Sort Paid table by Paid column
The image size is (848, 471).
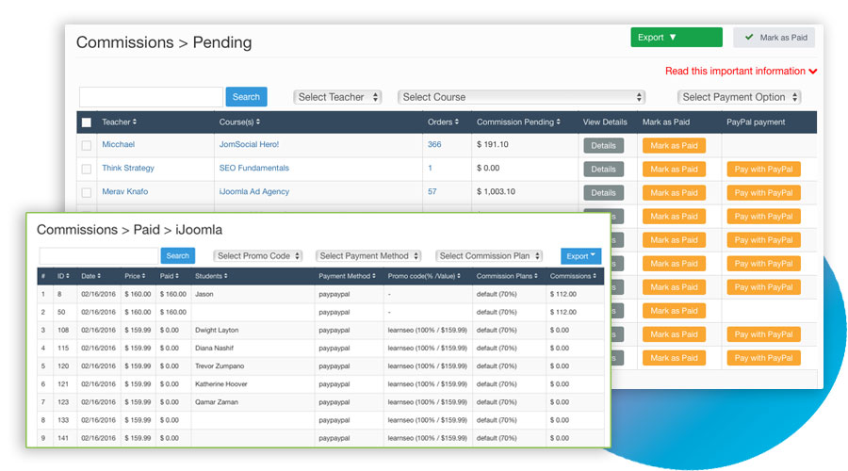coord(169,276)
